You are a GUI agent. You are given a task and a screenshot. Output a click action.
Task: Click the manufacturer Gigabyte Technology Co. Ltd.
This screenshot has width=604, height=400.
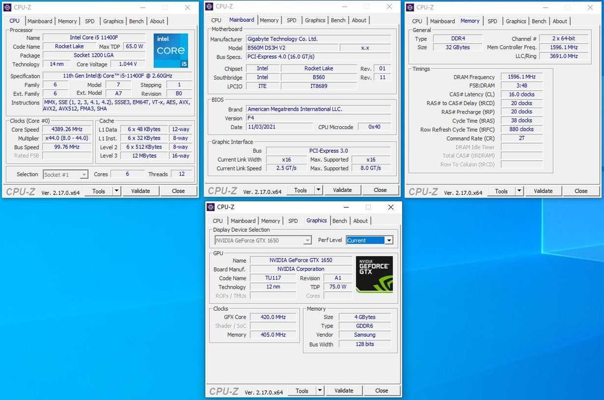click(x=318, y=39)
